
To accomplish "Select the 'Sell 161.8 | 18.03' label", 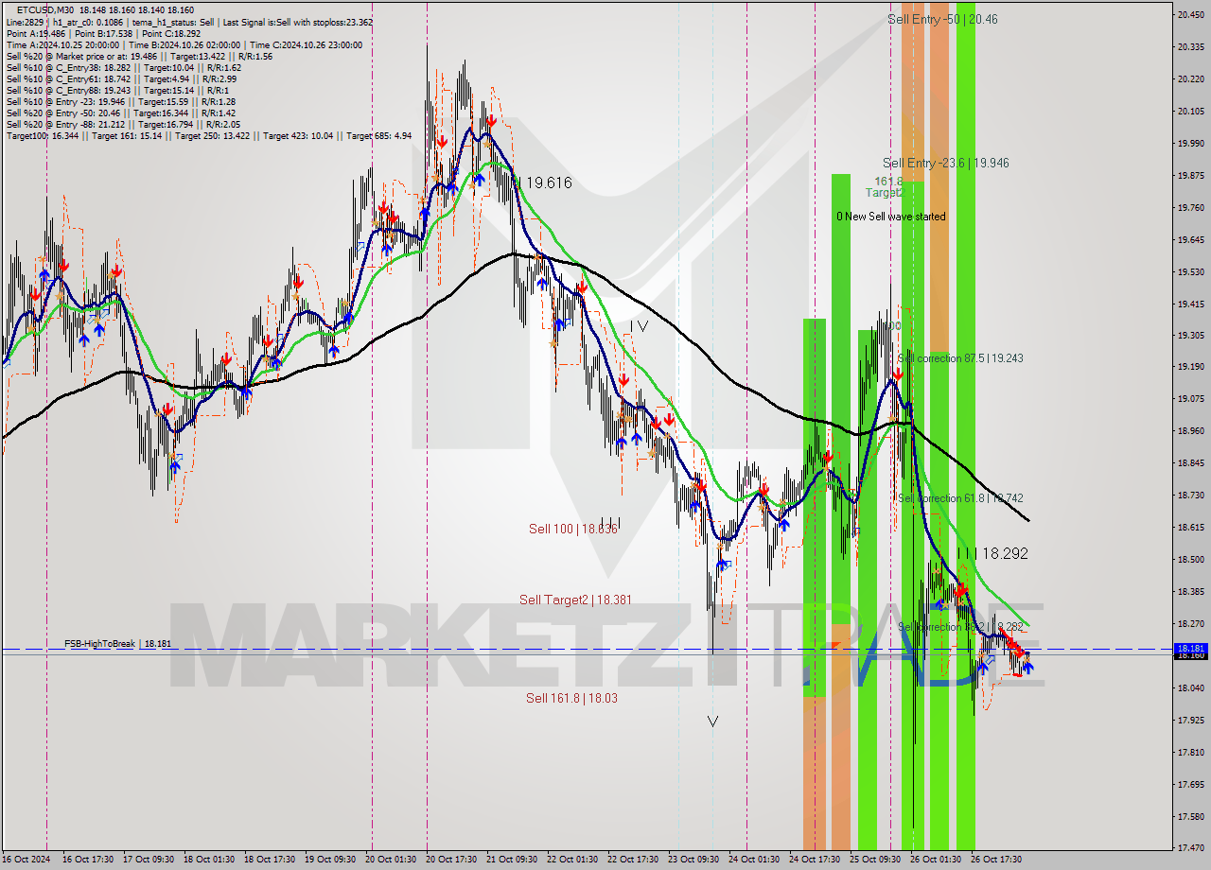I will (571, 698).
